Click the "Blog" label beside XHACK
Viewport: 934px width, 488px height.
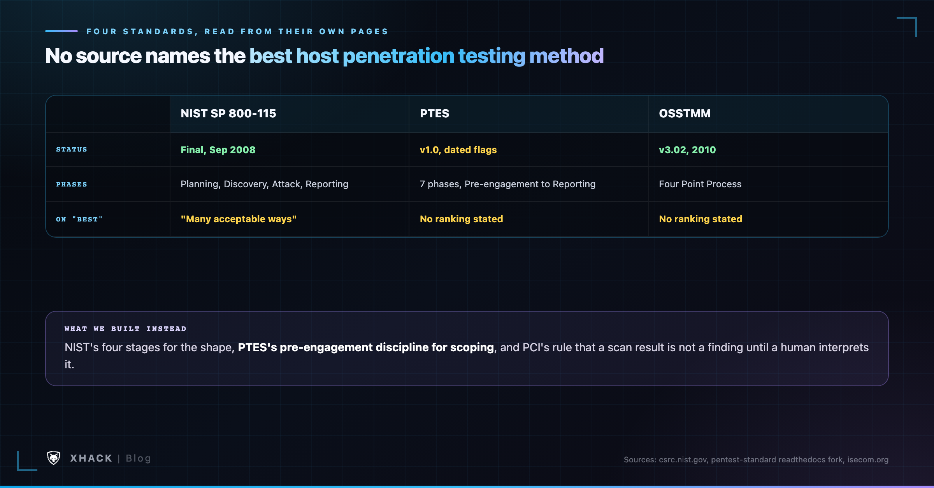click(x=138, y=458)
